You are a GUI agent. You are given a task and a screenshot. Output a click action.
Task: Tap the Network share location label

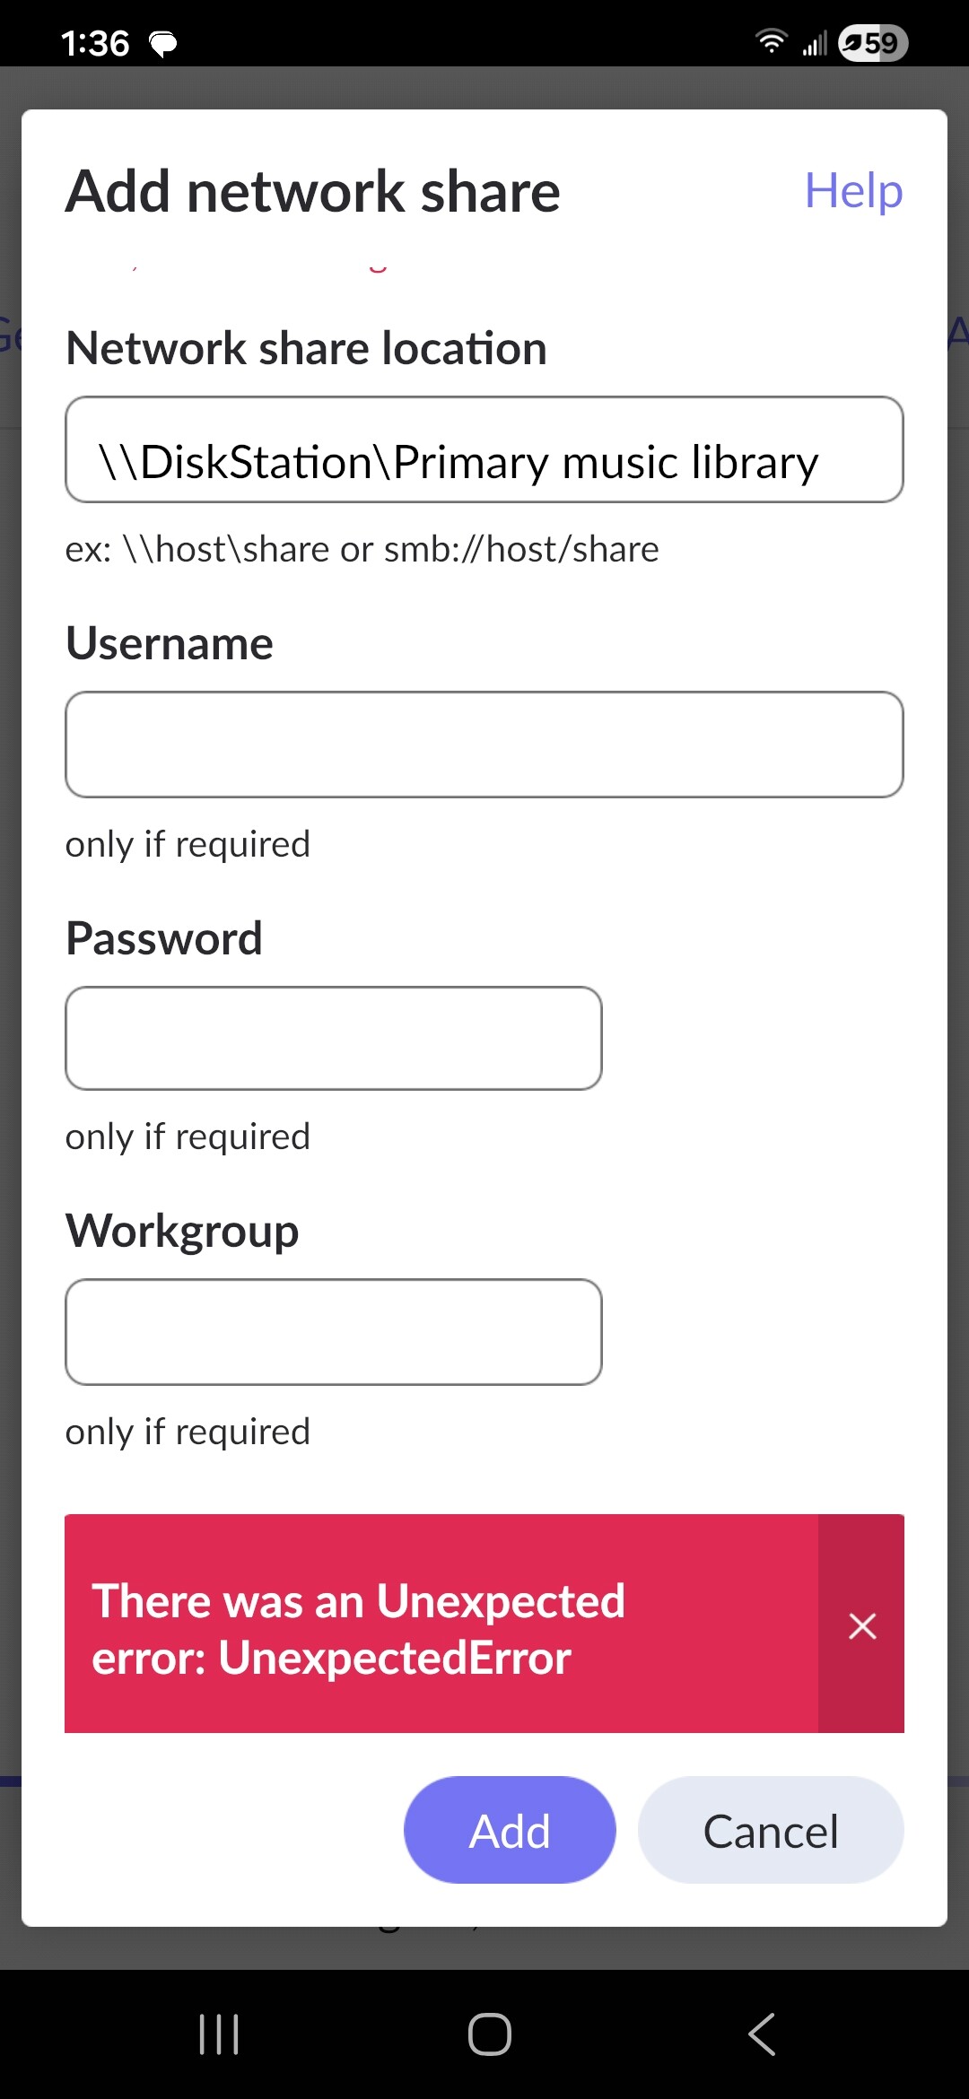[x=306, y=348]
